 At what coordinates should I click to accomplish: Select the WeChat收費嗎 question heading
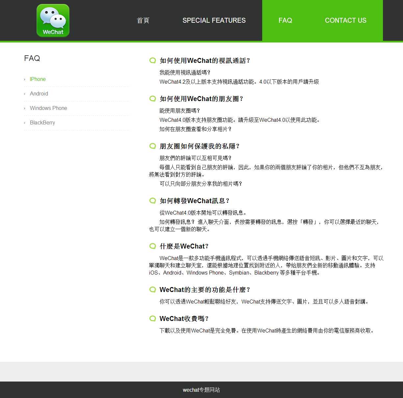click(x=184, y=319)
